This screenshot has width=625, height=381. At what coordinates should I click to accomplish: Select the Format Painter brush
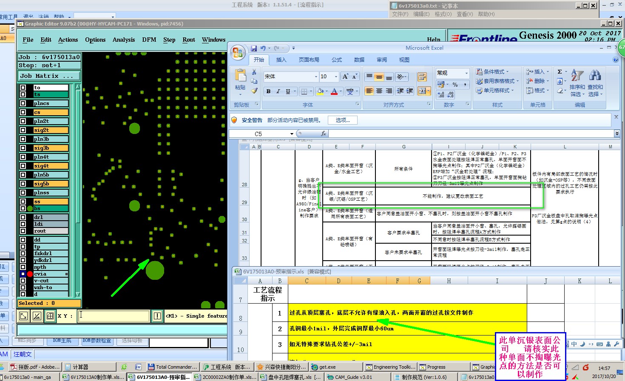click(254, 90)
